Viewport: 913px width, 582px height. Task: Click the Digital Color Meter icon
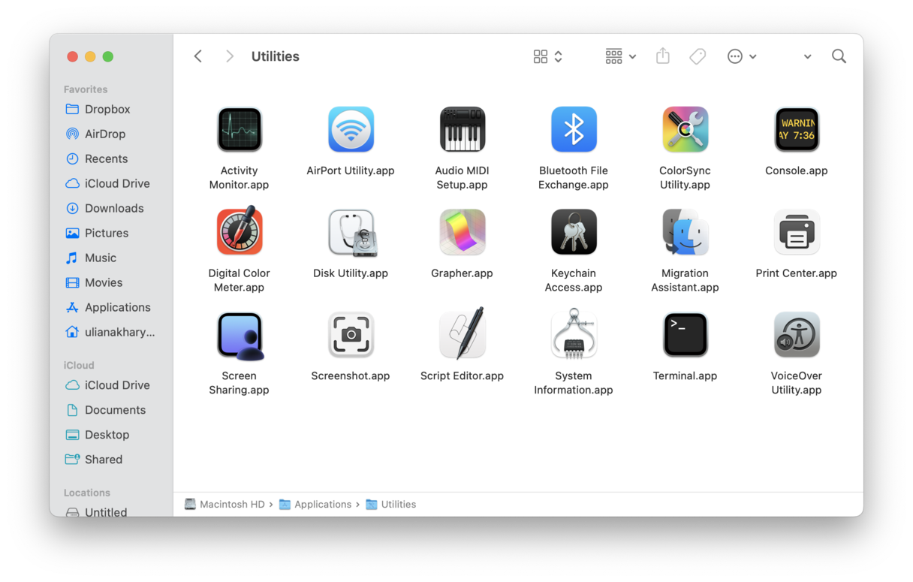(240, 231)
